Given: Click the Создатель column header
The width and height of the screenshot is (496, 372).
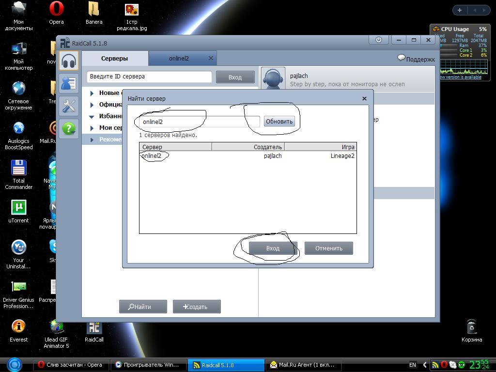Looking at the screenshot, I should [248, 147].
